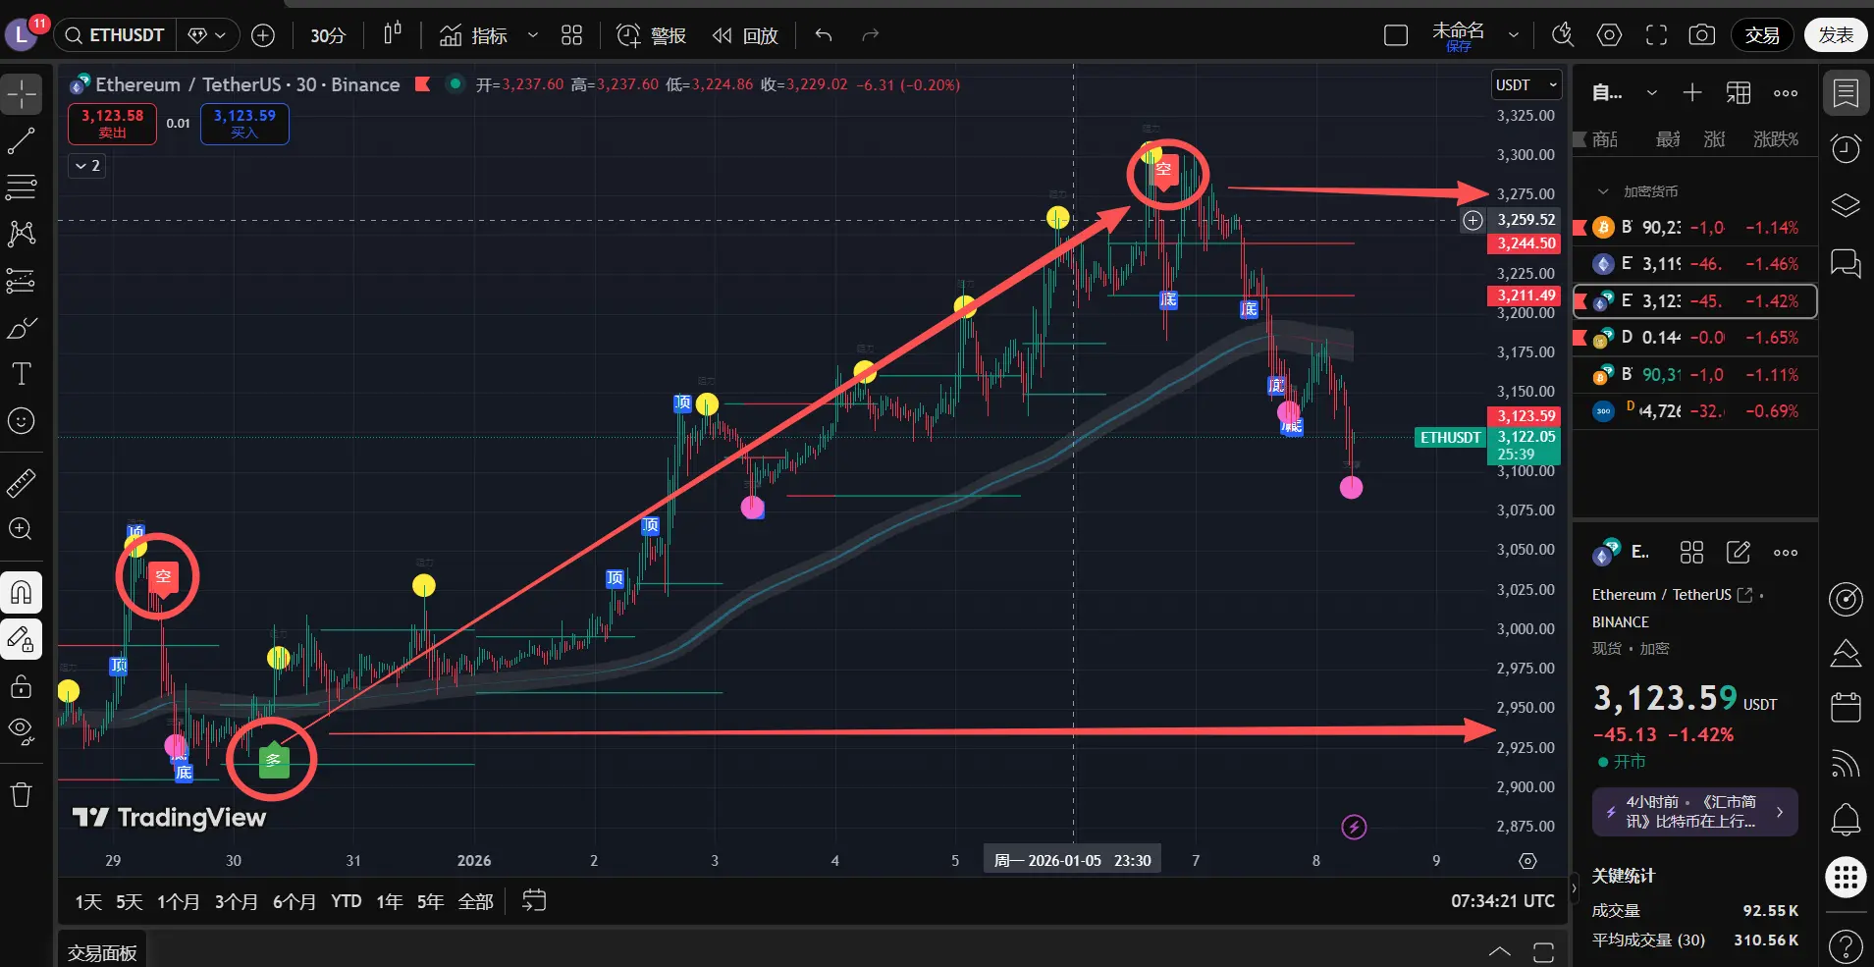This screenshot has height=967, width=1874.
Task: Open the indicator templates grid
Action: (571, 35)
